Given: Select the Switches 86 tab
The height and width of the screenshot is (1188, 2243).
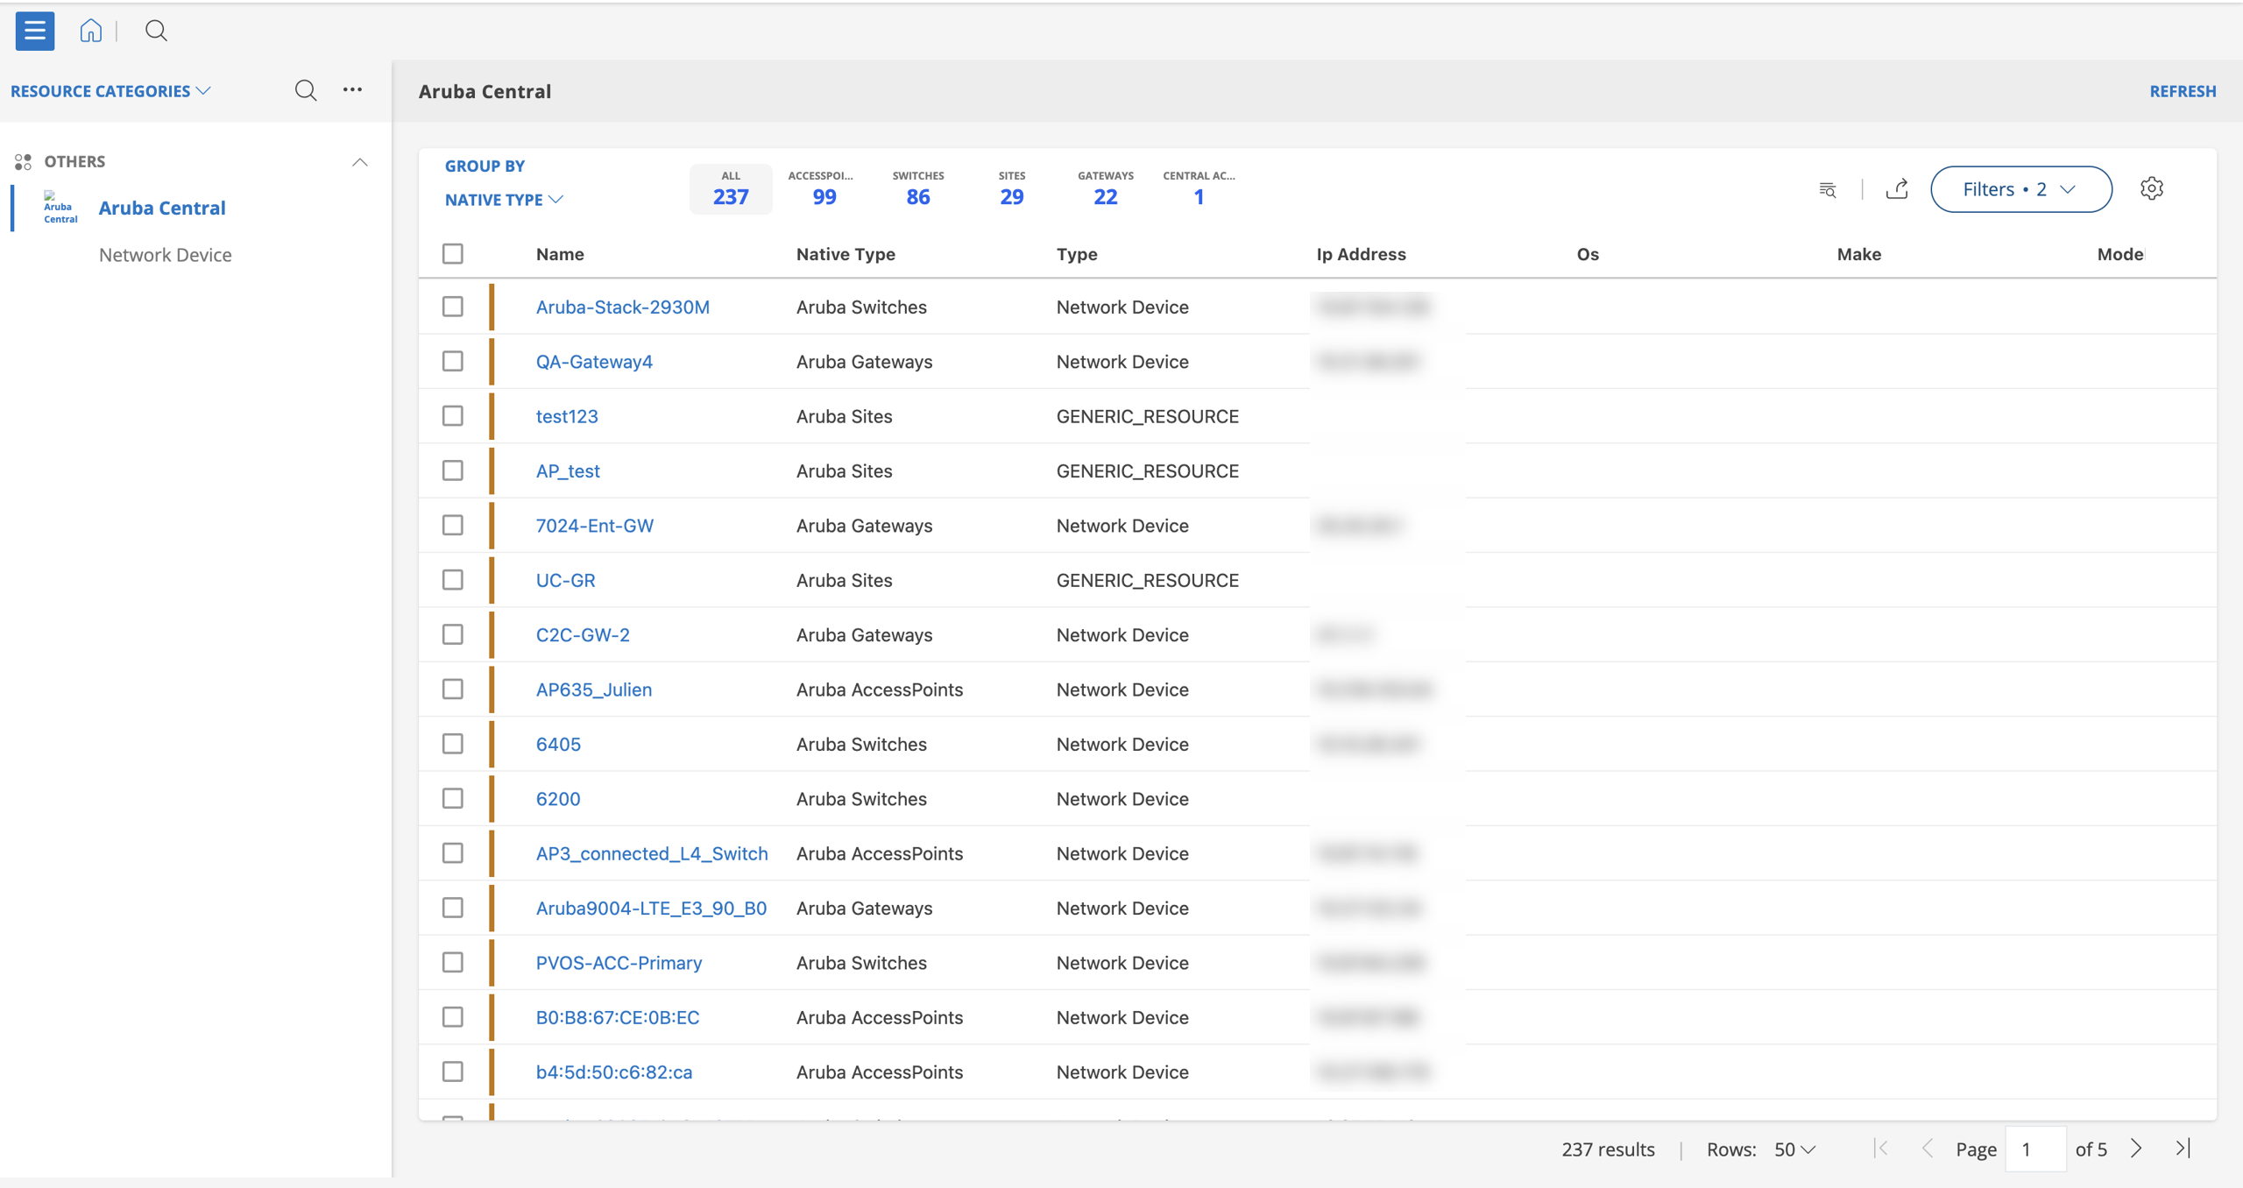Looking at the screenshot, I should tap(917, 188).
